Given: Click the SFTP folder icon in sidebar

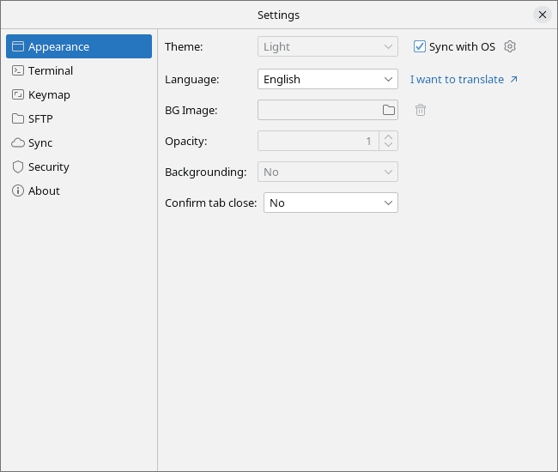Looking at the screenshot, I should tap(18, 118).
